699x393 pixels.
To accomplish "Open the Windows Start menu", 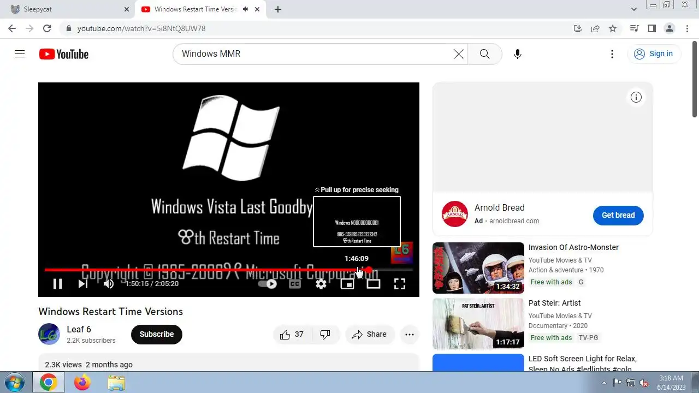I will click(x=14, y=382).
